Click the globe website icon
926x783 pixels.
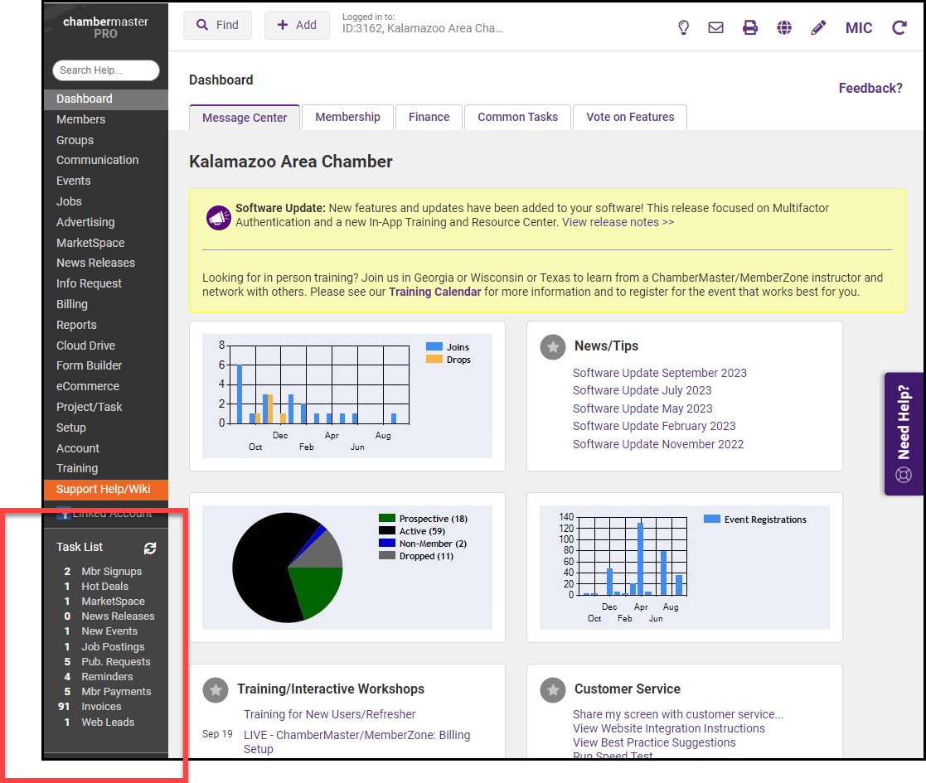(x=784, y=27)
